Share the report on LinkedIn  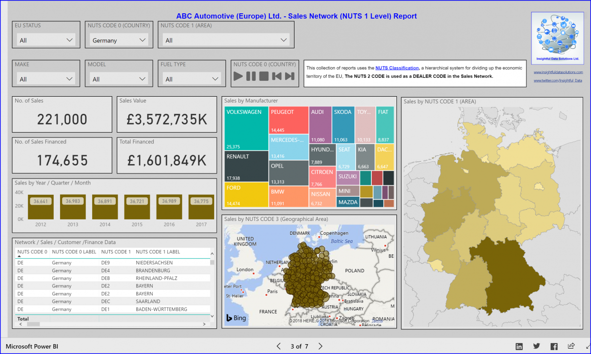[x=519, y=346]
